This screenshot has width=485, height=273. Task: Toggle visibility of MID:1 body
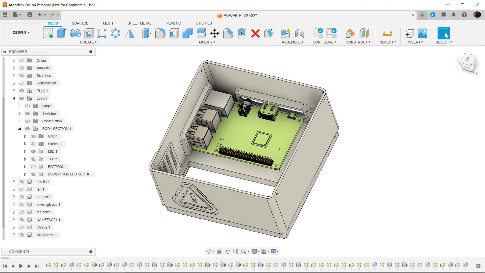[x=33, y=151]
